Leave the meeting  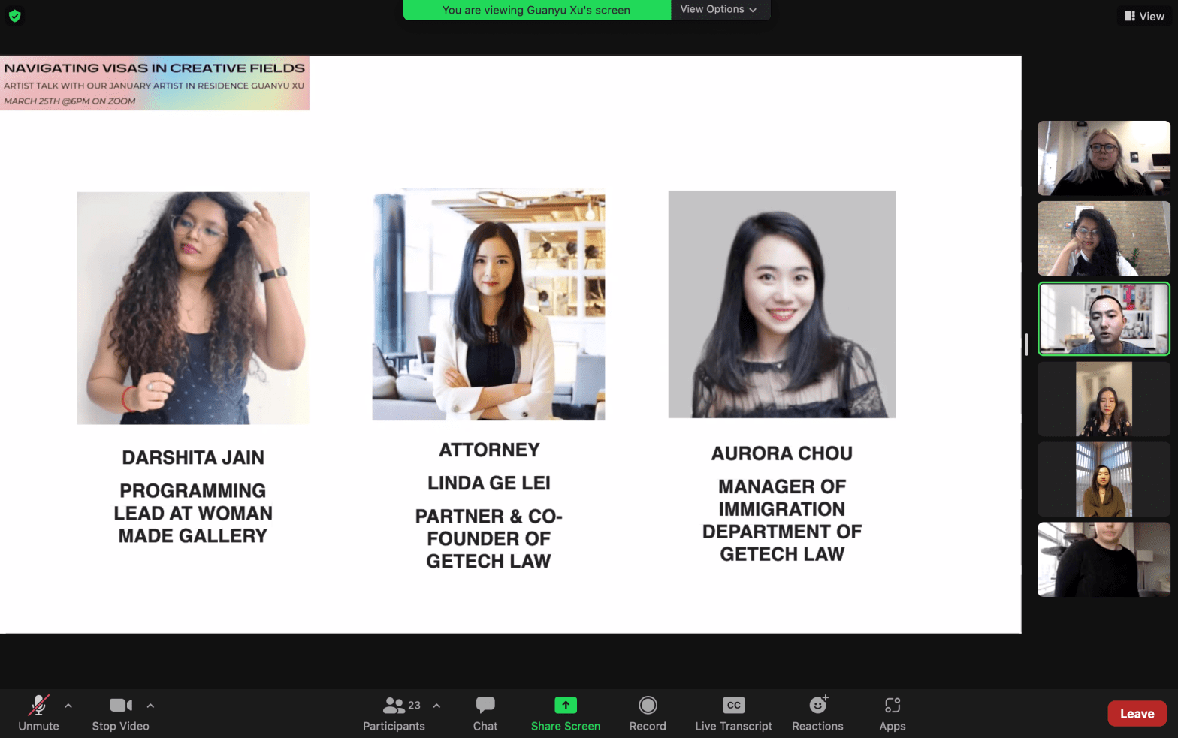[x=1136, y=714]
